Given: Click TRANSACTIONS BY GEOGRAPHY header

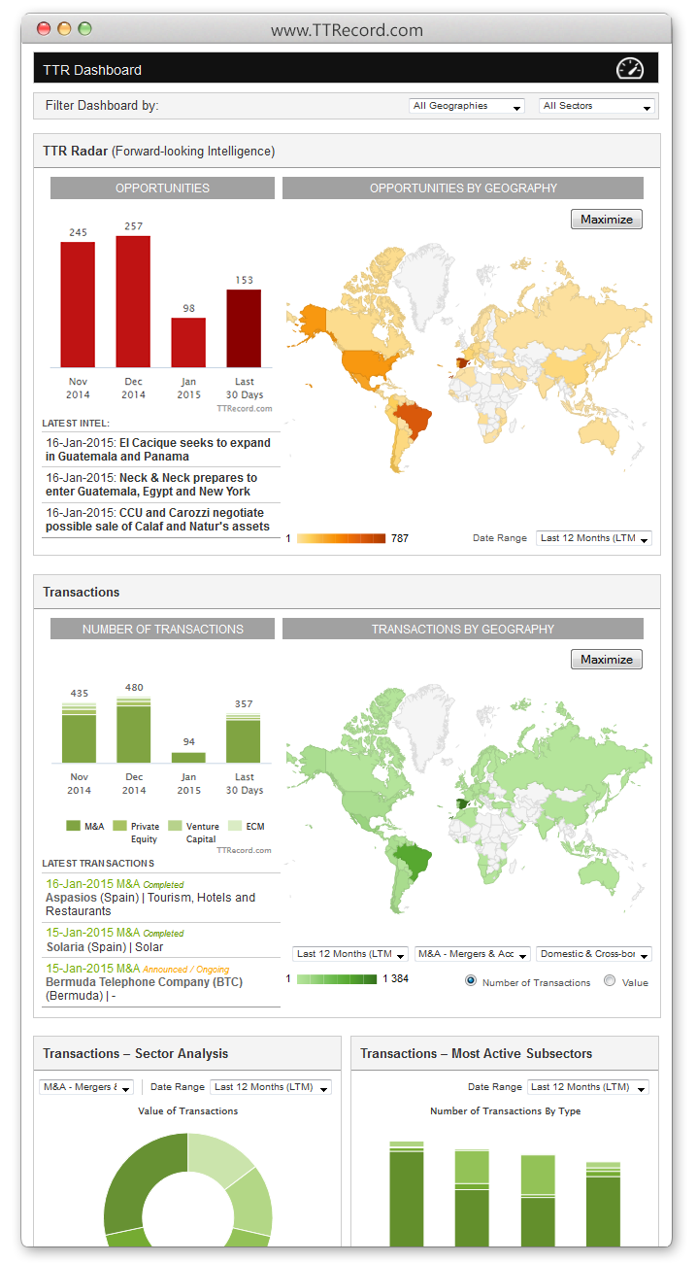Looking at the screenshot, I should pyautogui.click(x=463, y=629).
